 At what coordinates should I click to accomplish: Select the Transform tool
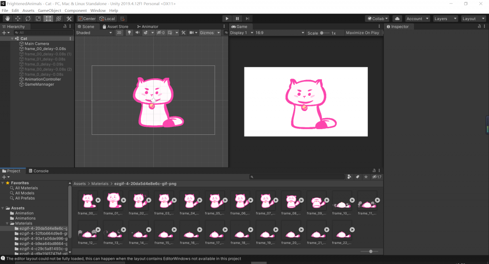click(x=59, y=19)
